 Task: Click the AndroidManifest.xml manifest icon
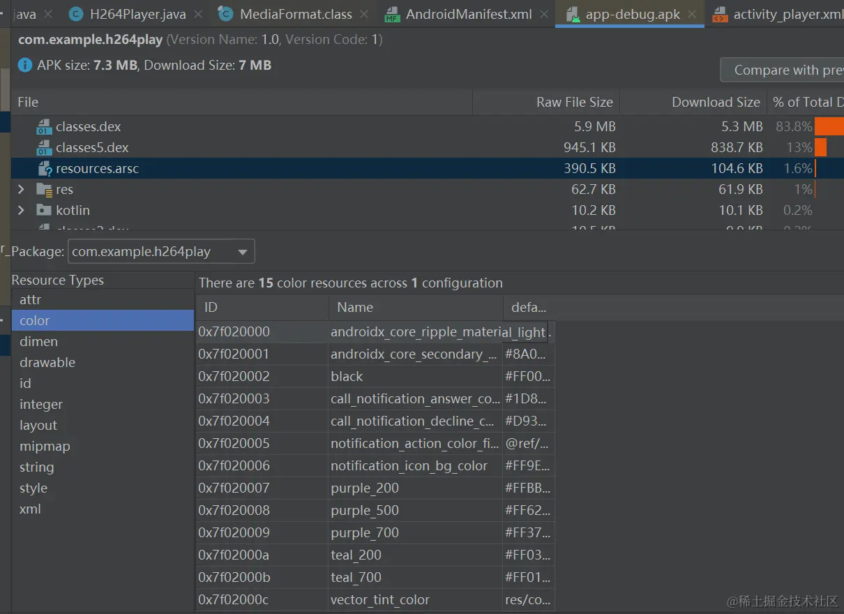pyautogui.click(x=392, y=14)
